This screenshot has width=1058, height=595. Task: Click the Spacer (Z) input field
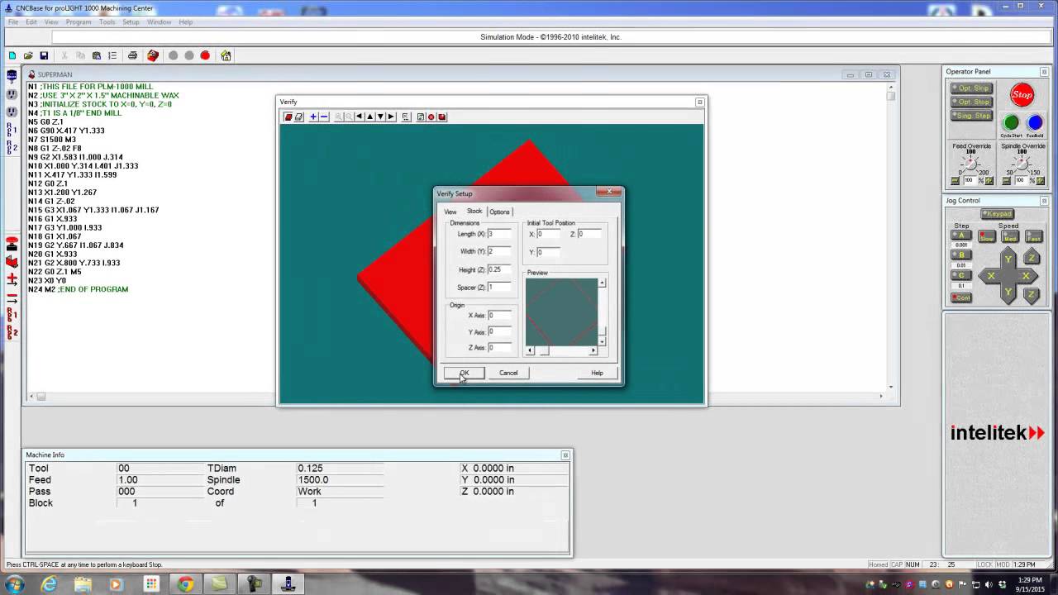[500, 288]
